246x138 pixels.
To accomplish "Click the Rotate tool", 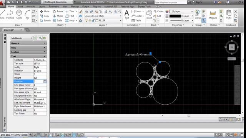I will coord(58,11).
